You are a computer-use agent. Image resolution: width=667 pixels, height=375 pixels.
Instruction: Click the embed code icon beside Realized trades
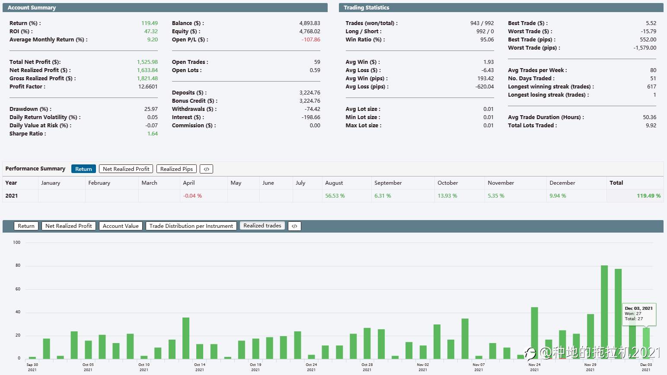pos(294,226)
